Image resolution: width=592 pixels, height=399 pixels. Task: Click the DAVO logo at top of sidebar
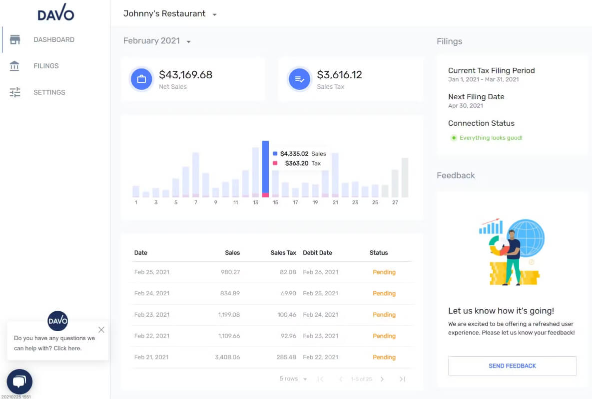coord(56,12)
